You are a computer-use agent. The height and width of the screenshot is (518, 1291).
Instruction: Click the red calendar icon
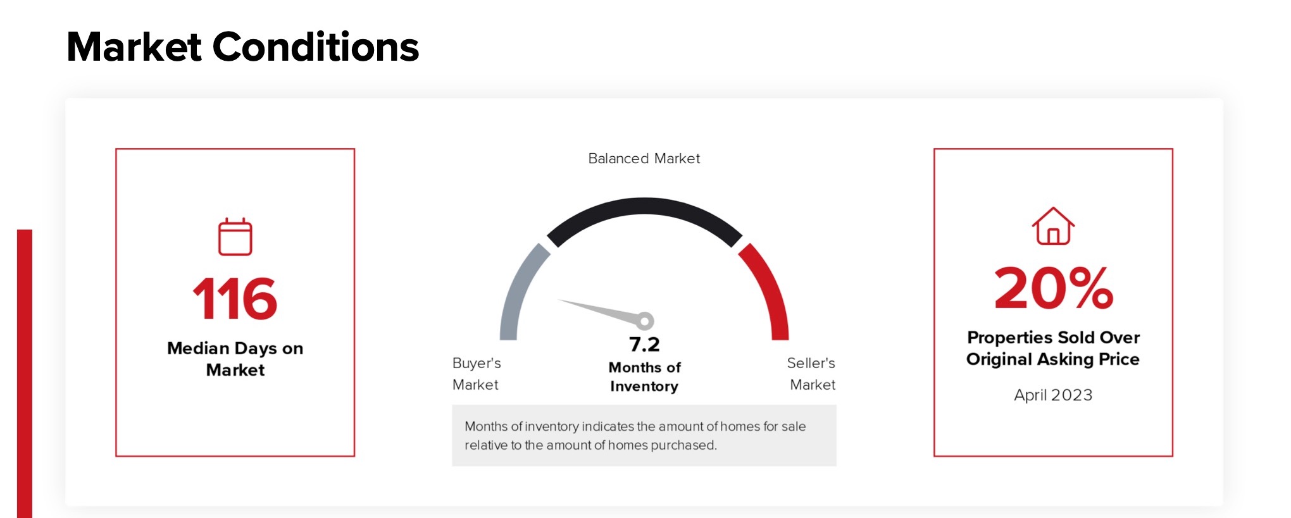[235, 237]
